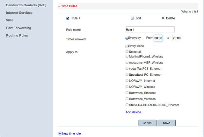Open the What's this? help link
Viewport: 204px width, 137px height.
coord(190,11)
